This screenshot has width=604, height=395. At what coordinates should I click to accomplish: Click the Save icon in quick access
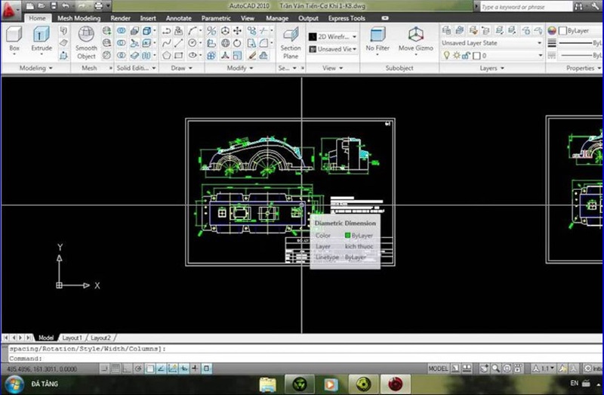pos(54,6)
